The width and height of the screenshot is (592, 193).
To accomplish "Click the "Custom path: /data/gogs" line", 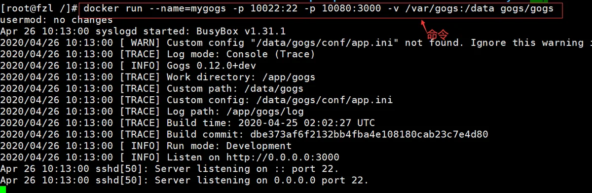I will [x=152, y=89].
